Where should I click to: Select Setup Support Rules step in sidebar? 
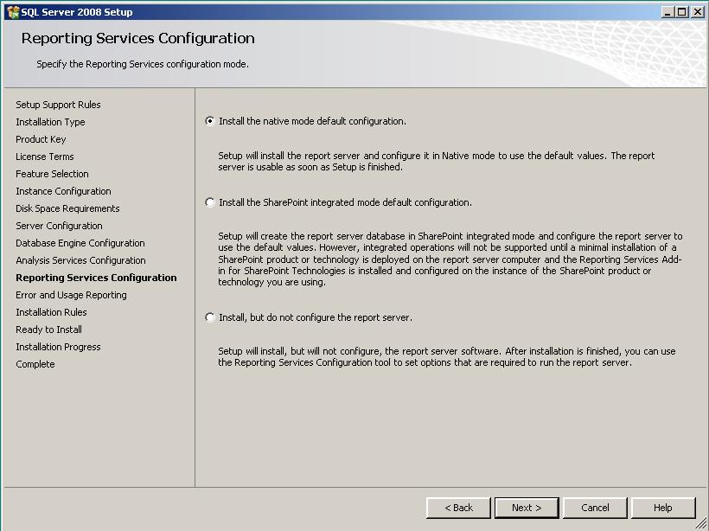tap(58, 105)
